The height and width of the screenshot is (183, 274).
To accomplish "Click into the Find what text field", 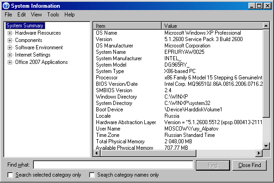I will tap(113, 165).
